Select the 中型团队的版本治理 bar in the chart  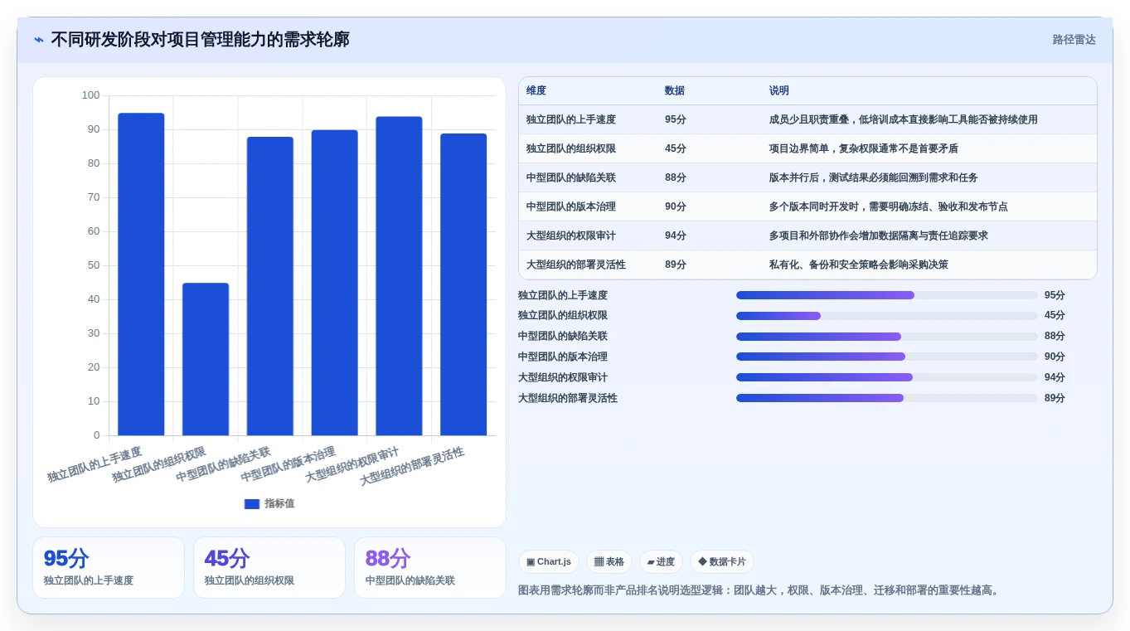[x=335, y=283]
